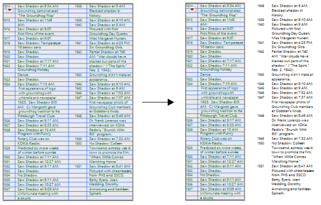Viewport: 321px width, 205px height.
Task: Select the 1921 year cell in the left table
Action: click(7, 62)
